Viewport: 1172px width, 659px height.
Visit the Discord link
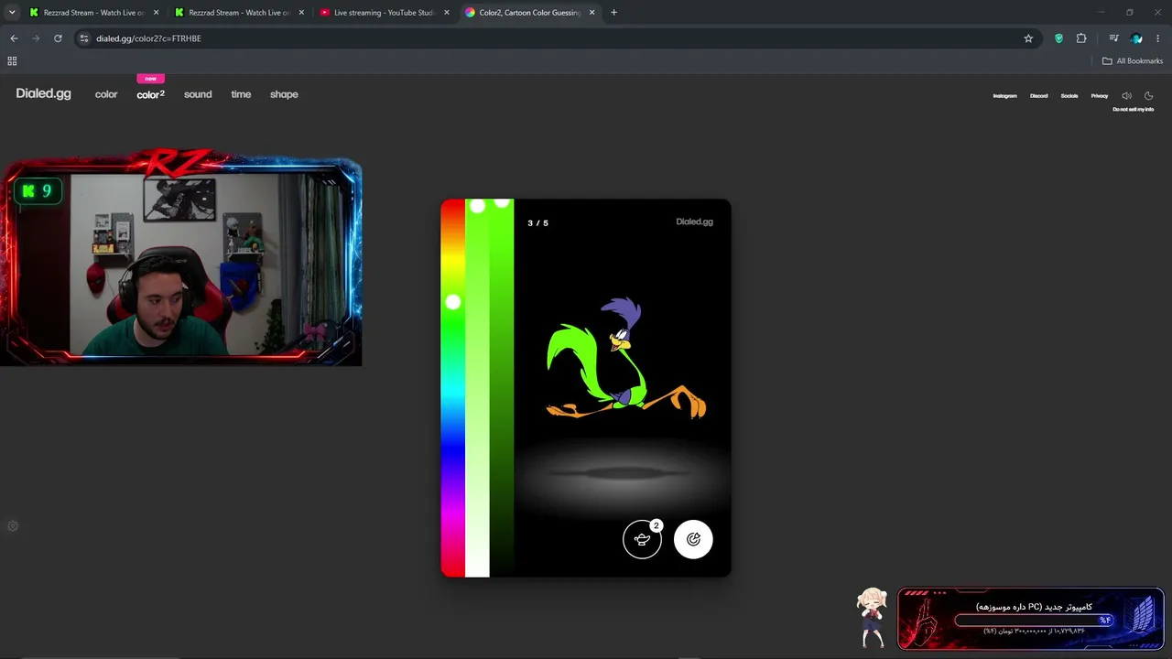pyautogui.click(x=1038, y=96)
